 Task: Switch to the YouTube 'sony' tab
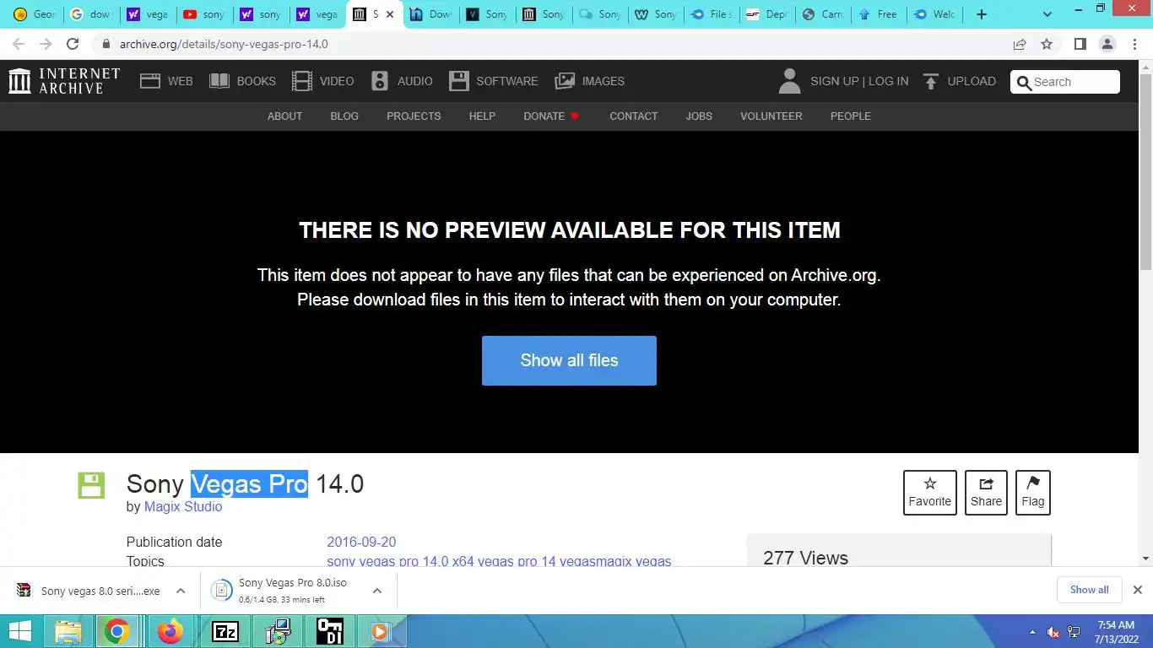click(203, 14)
